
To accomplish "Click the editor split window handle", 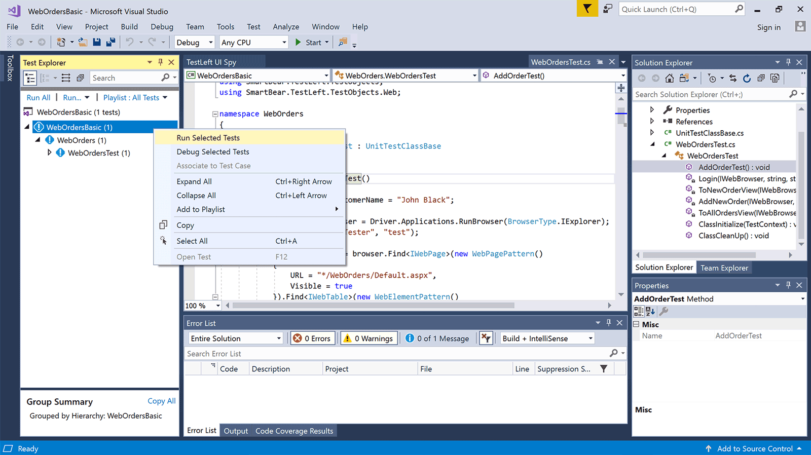I will click(x=621, y=88).
